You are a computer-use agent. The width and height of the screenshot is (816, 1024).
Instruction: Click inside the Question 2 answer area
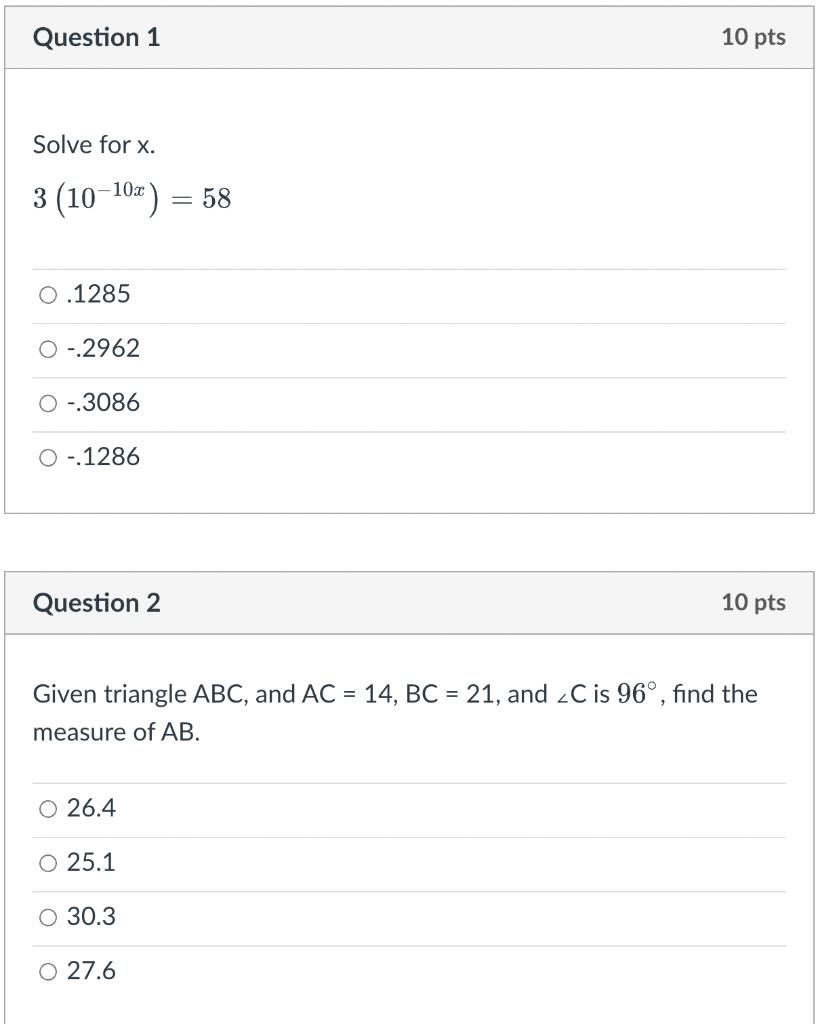click(407, 888)
